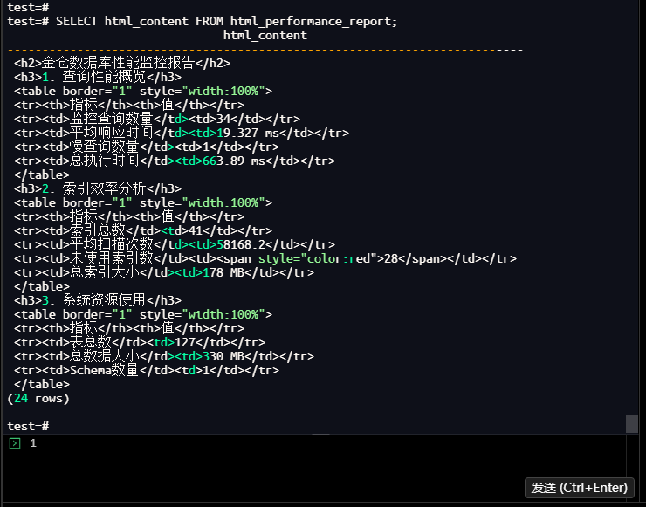Click the 平均响应时间 19.327 ms row
The width and height of the screenshot is (646, 507).
181,133
